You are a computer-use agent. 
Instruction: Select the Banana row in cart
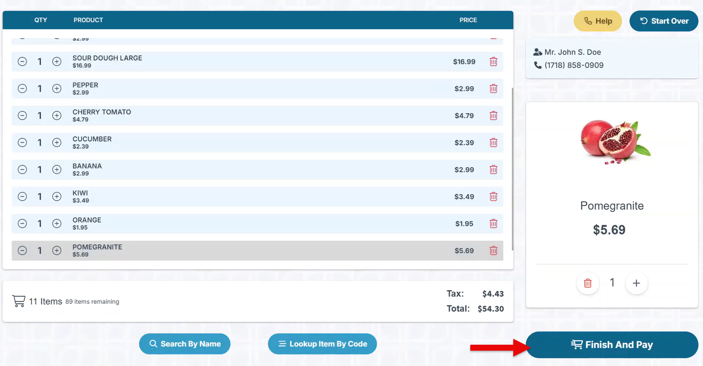click(261, 170)
